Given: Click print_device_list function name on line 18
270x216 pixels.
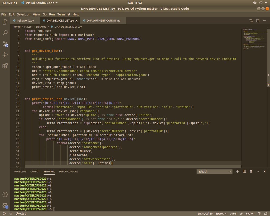Looking at the screenshot, I should tap(47, 99).
